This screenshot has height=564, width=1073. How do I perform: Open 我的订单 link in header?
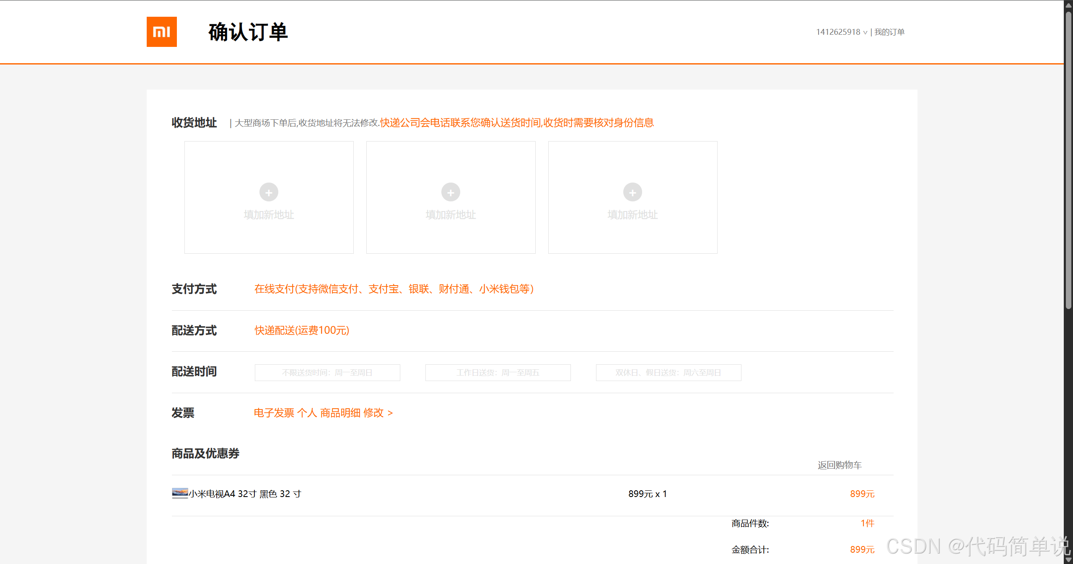889,32
